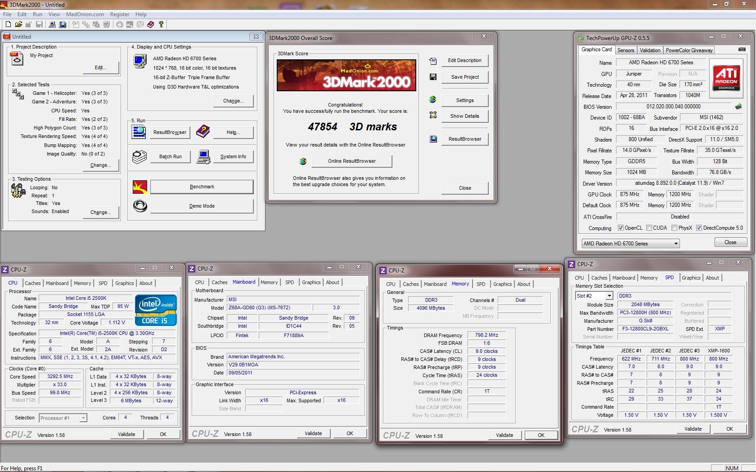
Task: Click the Benchmark button
Action: pos(202,187)
